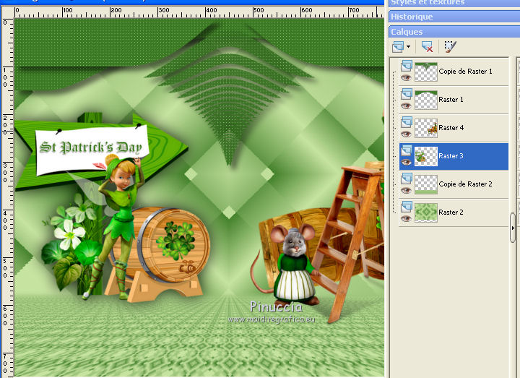Click layer type icon of Copie de Raster 2
Viewport: 520px width, 378px height.
(407, 179)
